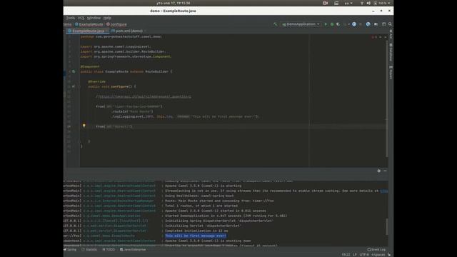Open Search Everywhere magnifier icon

(390, 24)
